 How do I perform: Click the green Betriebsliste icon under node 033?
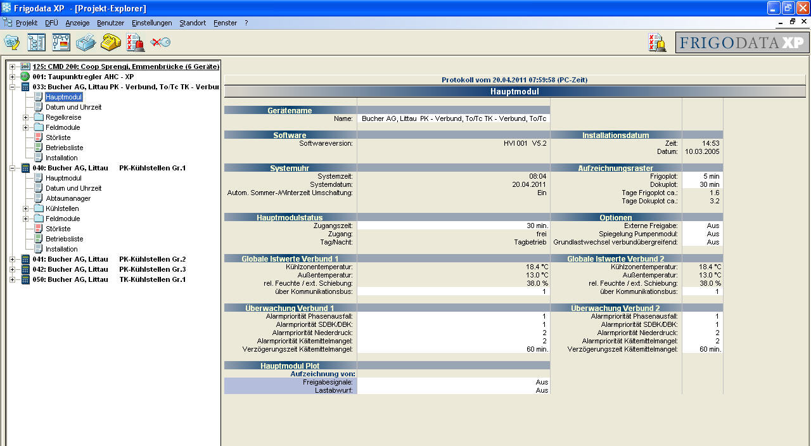(x=38, y=148)
